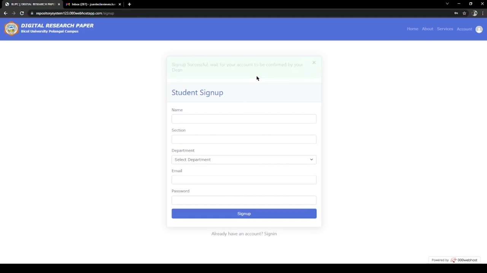Screen dimensions: 487x273
Task: Reload the page with refresh icon
Action: (22, 13)
